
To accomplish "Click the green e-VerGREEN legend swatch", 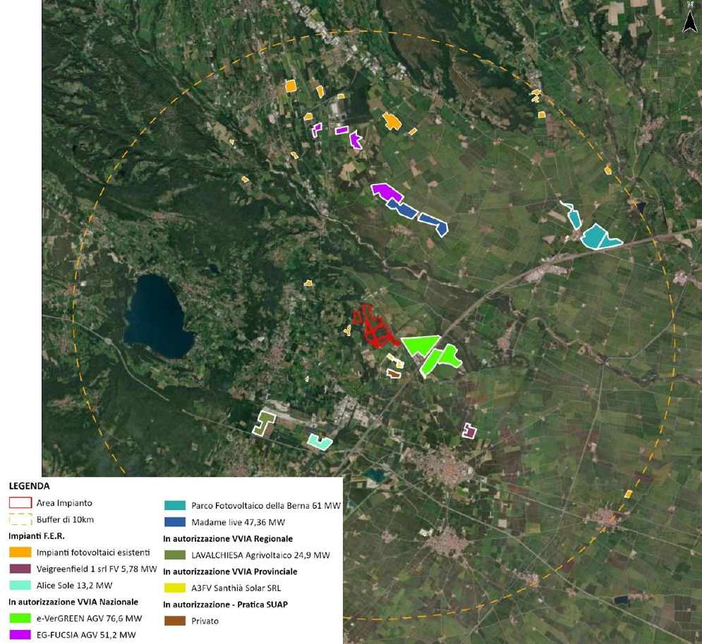I will click(20, 619).
